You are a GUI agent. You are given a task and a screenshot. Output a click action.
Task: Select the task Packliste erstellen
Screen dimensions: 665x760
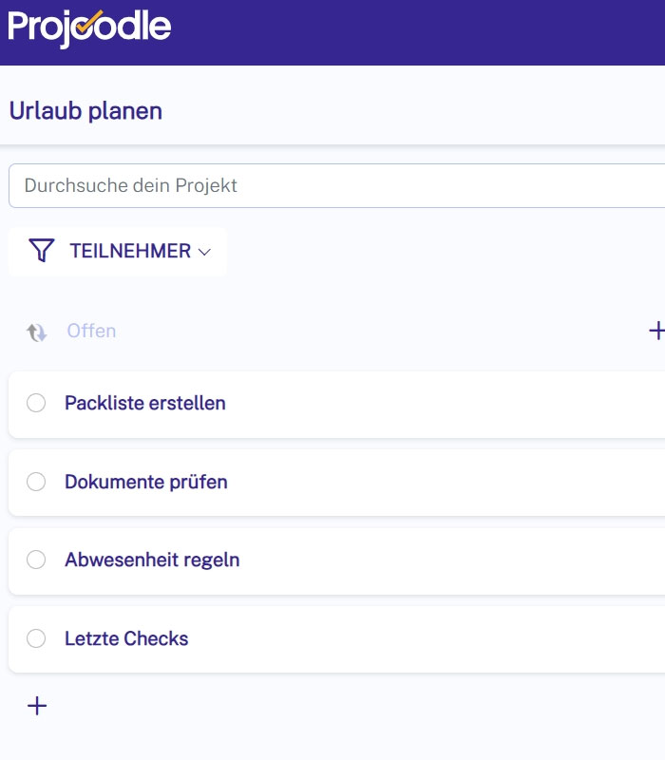tap(143, 403)
